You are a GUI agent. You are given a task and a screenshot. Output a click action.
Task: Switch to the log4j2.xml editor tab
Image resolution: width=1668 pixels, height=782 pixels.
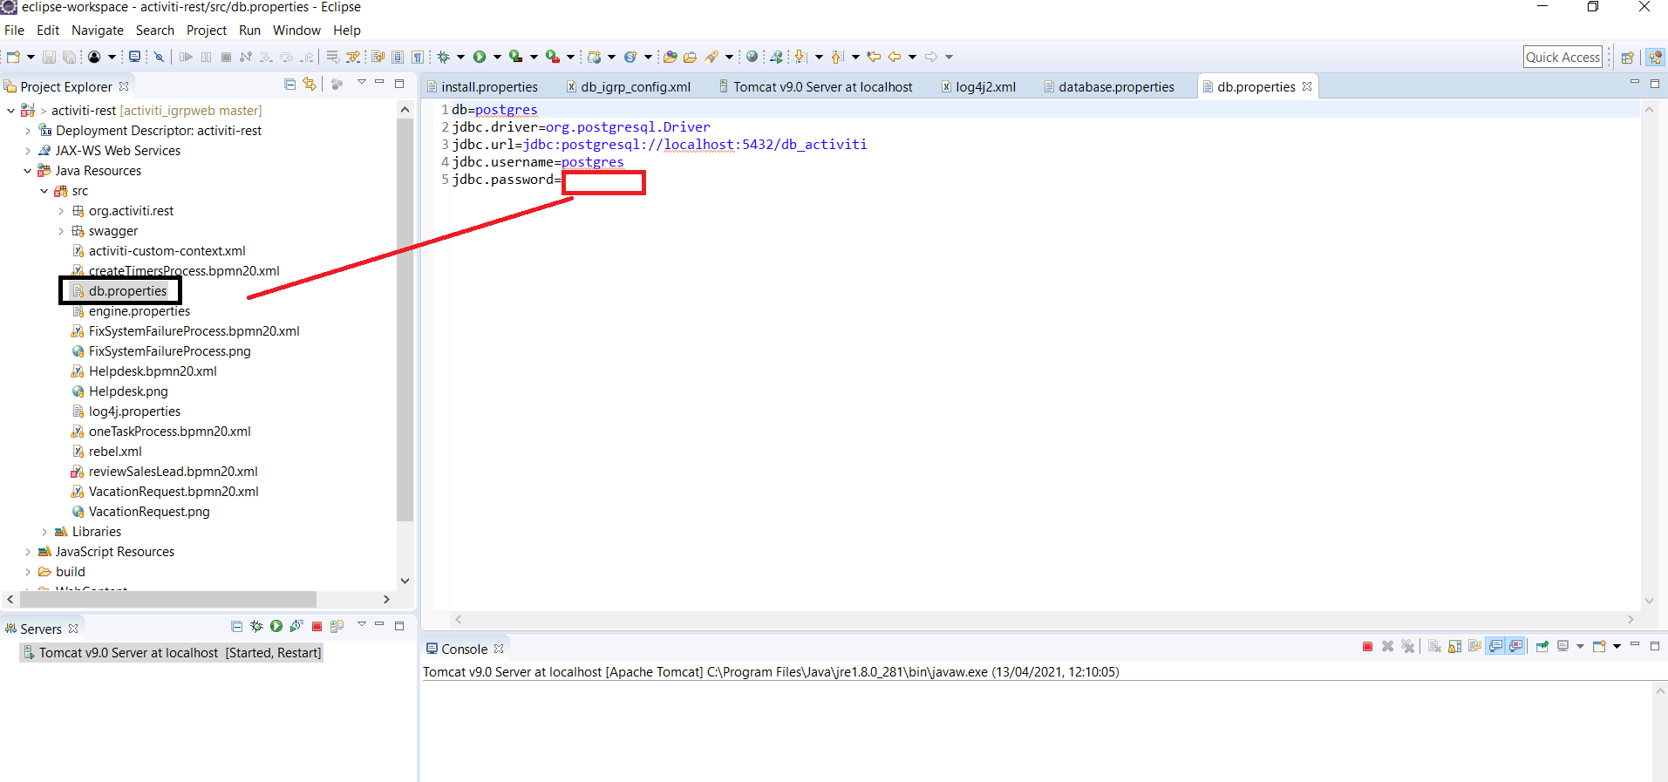coord(978,87)
